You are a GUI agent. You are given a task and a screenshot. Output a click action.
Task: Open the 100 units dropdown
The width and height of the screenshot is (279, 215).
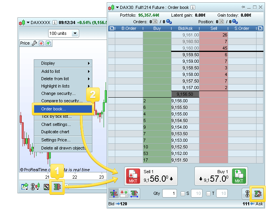click(x=63, y=33)
